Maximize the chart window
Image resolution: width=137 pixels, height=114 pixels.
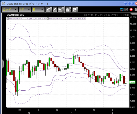click(133, 3)
